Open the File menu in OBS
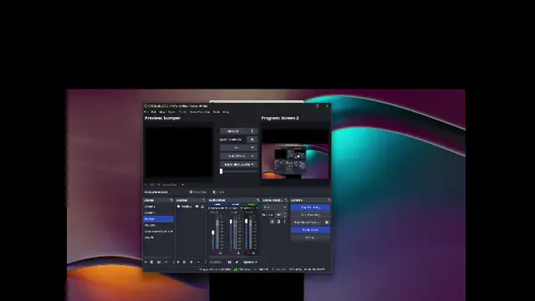The image size is (535, 301). pos(146,112)
